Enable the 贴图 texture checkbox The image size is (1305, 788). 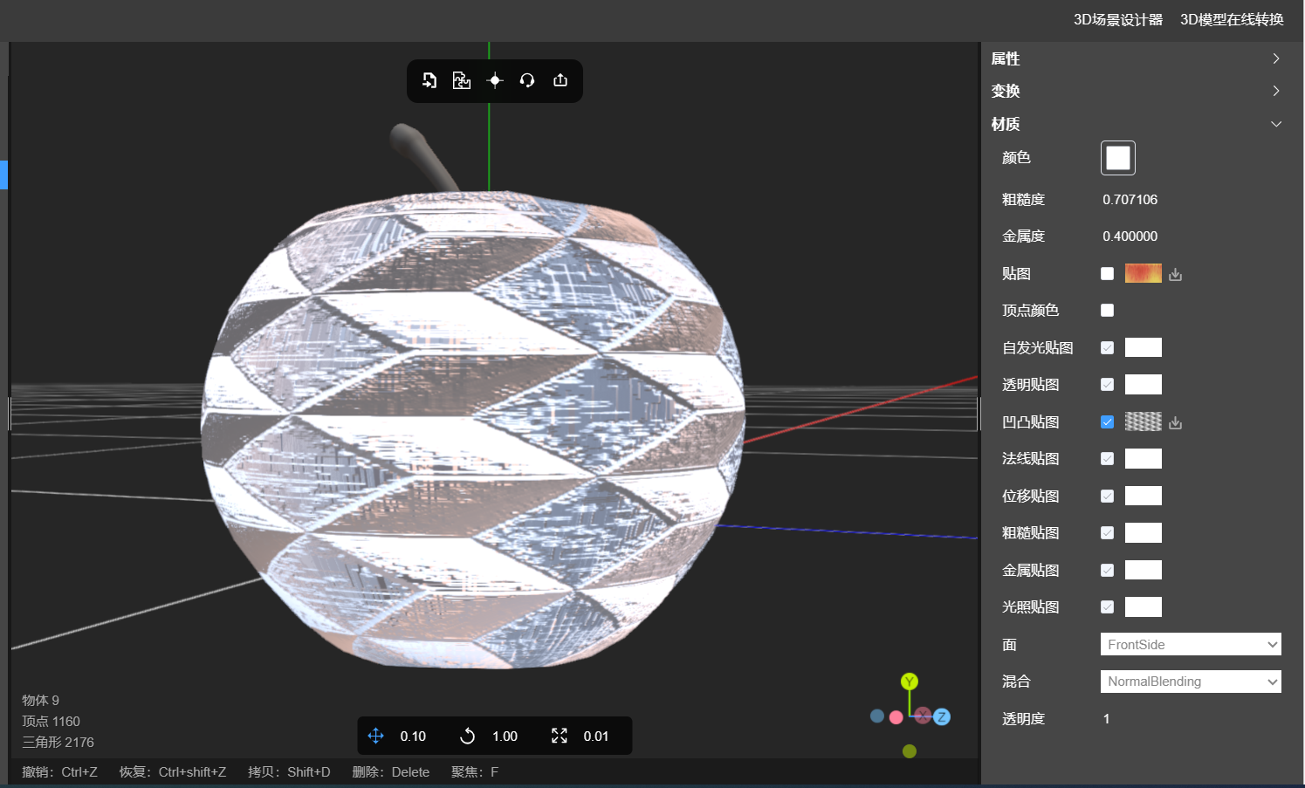click(1107, 274)
